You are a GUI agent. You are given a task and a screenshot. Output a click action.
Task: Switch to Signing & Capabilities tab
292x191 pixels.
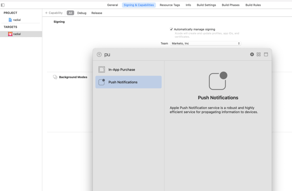tap(139, 5)
